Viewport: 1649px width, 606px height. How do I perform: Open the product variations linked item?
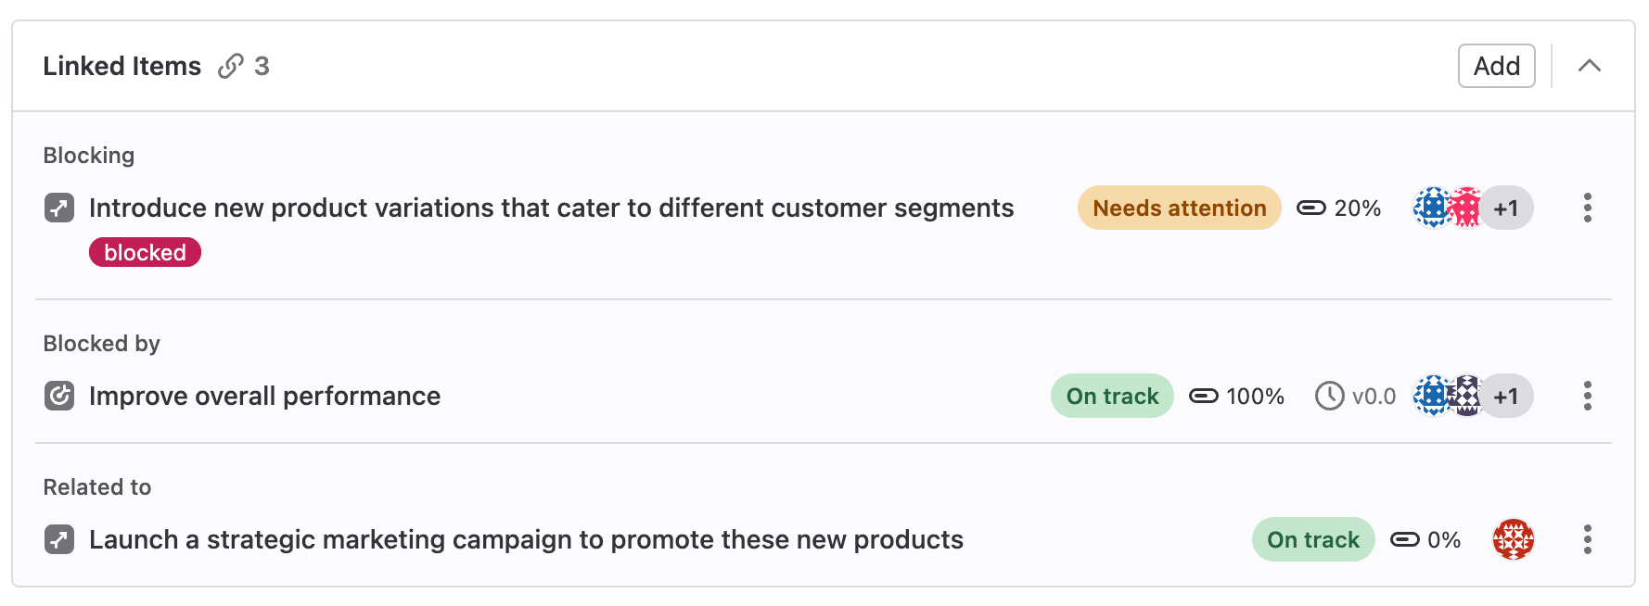(x=551, y=208)
